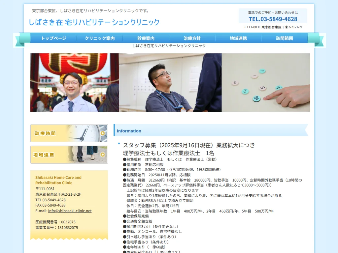The image size is (338, 253).
Task: Click the Information section heading
Action: (129, 131)
